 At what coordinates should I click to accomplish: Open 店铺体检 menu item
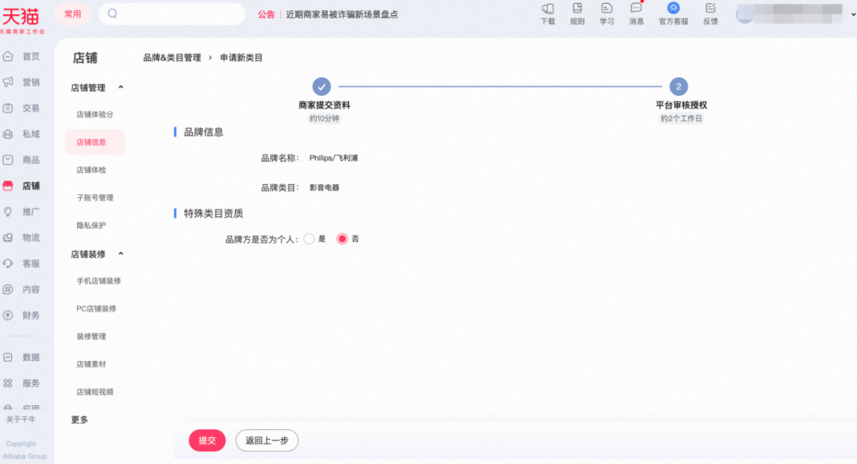(91, 171)
